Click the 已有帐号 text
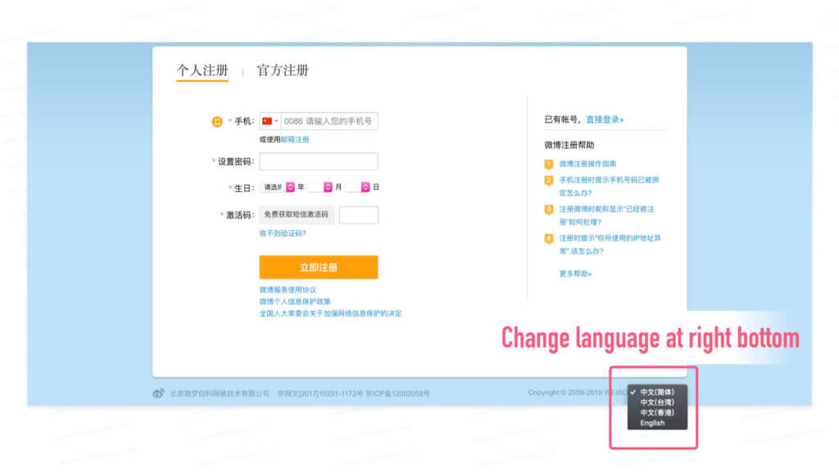This screenshot has height=472, width=839. [x=560, y=120]
